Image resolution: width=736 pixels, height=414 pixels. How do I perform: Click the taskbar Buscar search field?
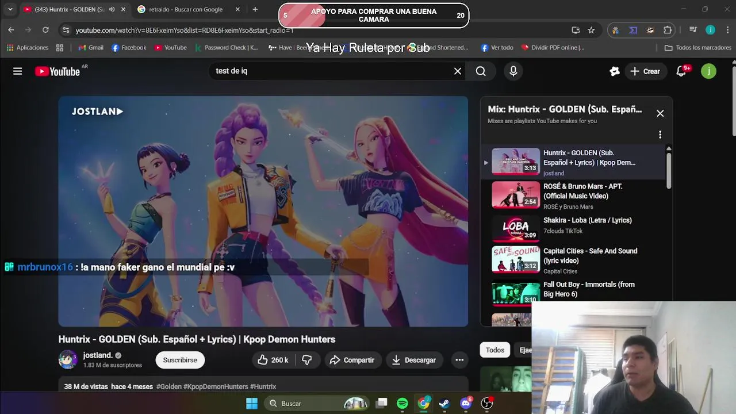[317, 404]
